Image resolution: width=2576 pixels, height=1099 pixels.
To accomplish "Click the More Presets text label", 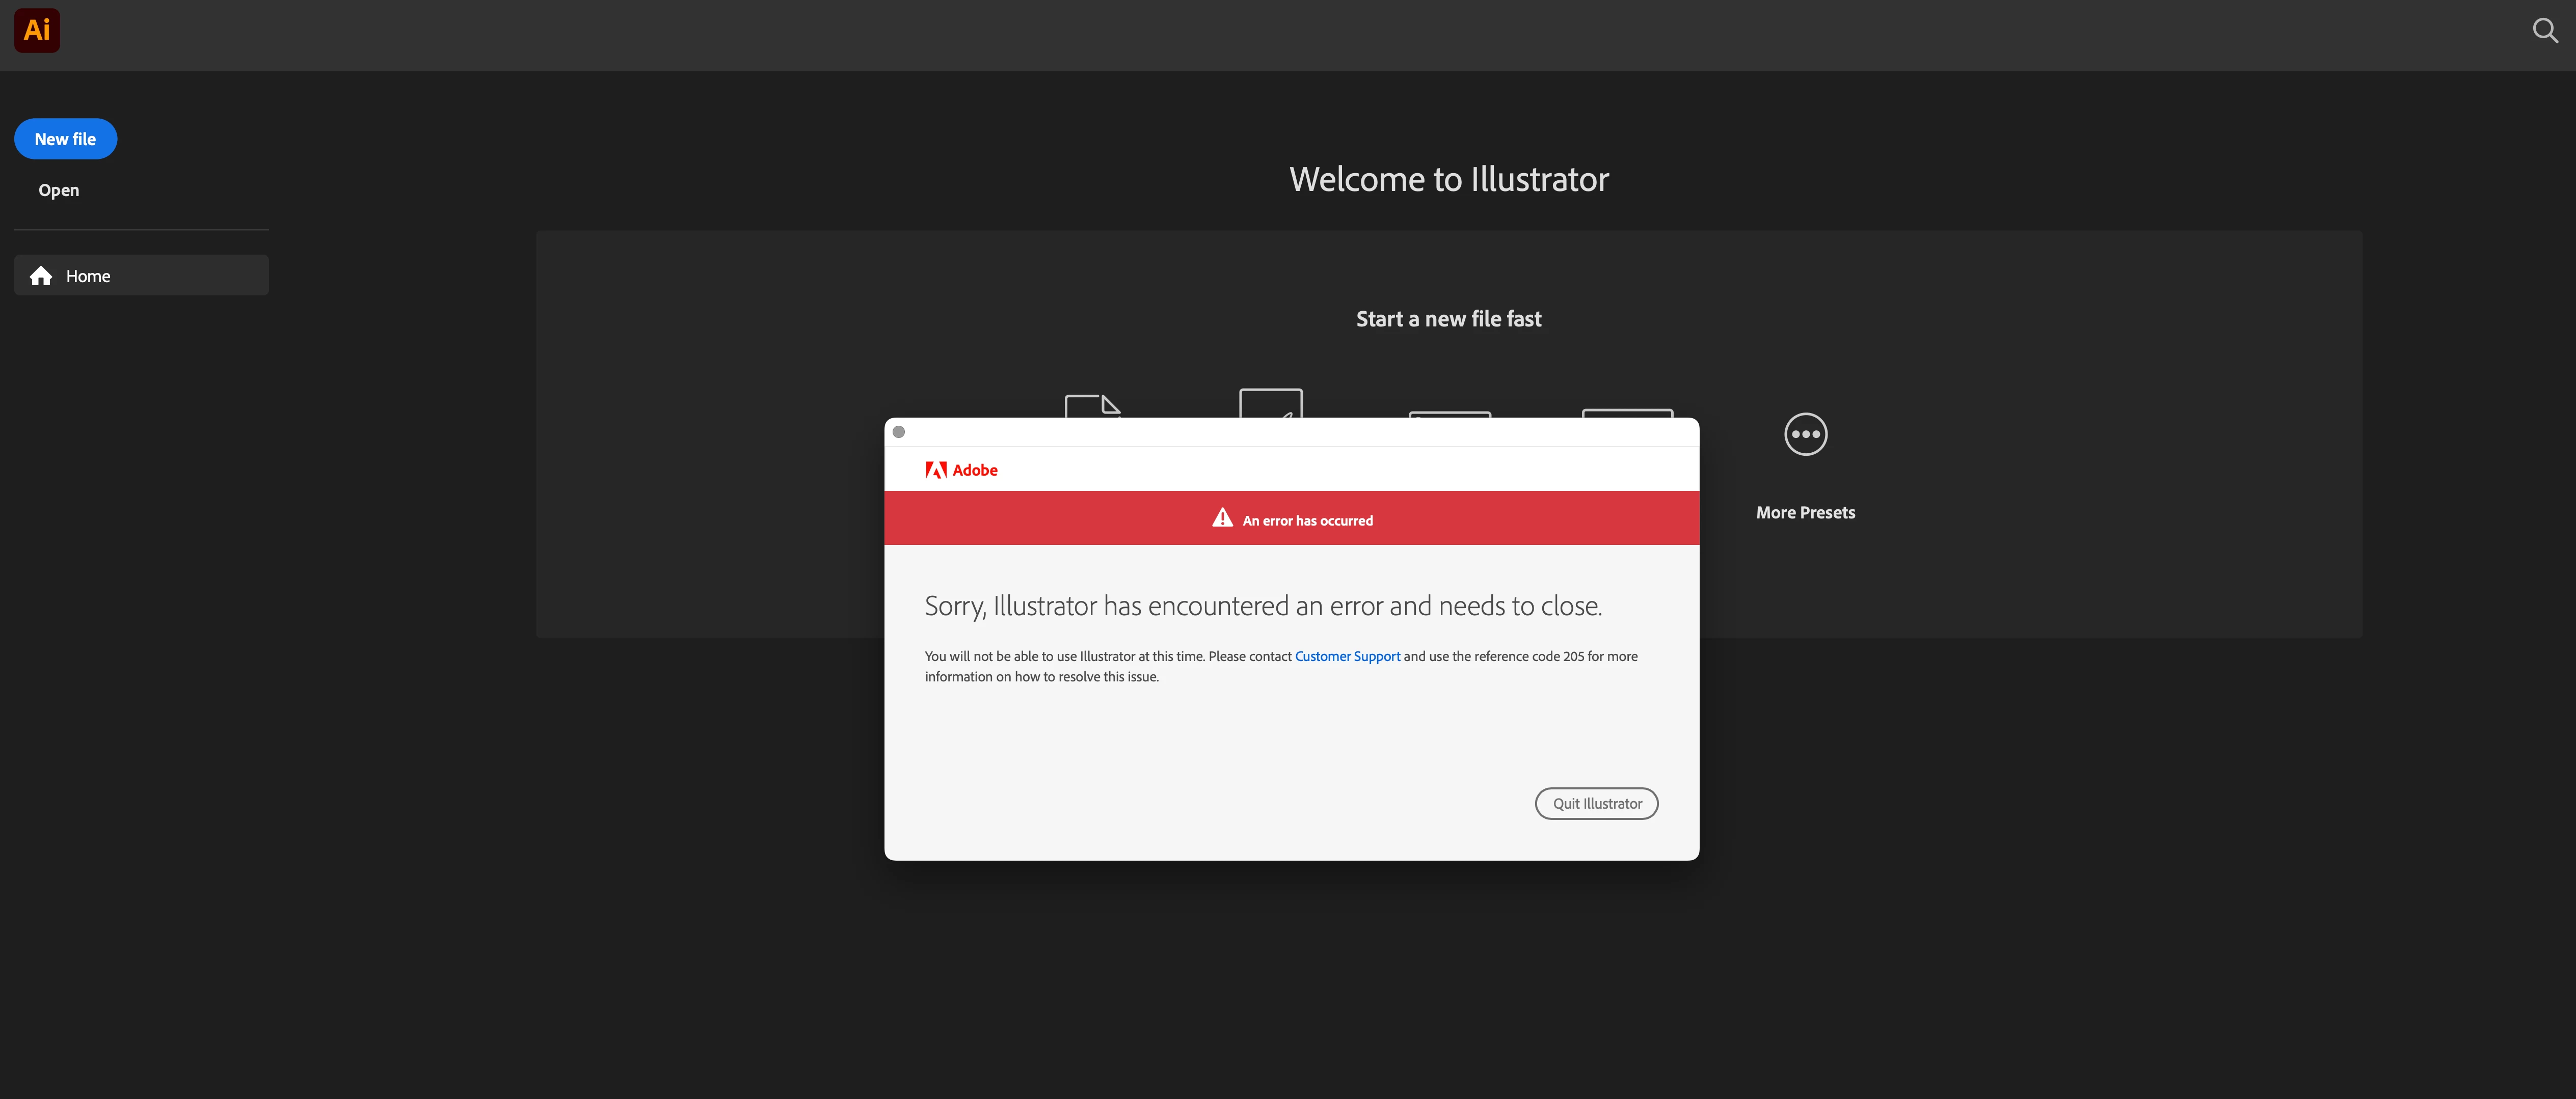I will (x=1805, y=512).
